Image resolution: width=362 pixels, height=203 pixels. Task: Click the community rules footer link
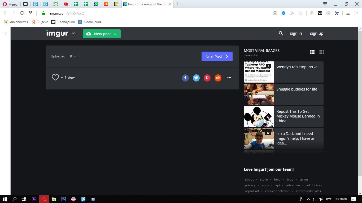[x=308, y=191]
